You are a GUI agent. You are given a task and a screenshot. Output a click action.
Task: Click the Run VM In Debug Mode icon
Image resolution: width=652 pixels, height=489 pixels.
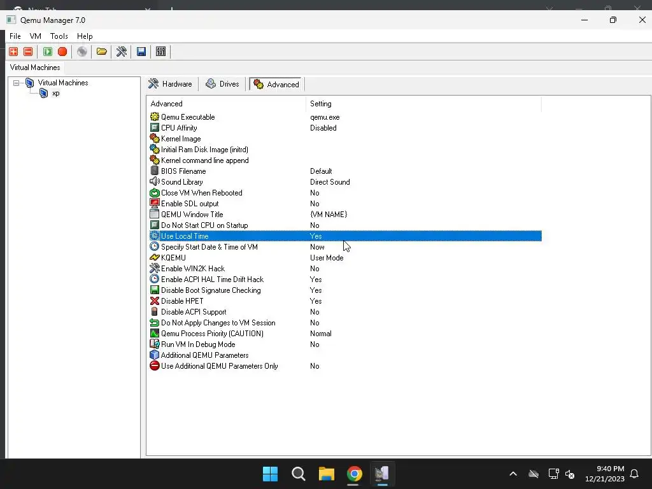[155, 344]
